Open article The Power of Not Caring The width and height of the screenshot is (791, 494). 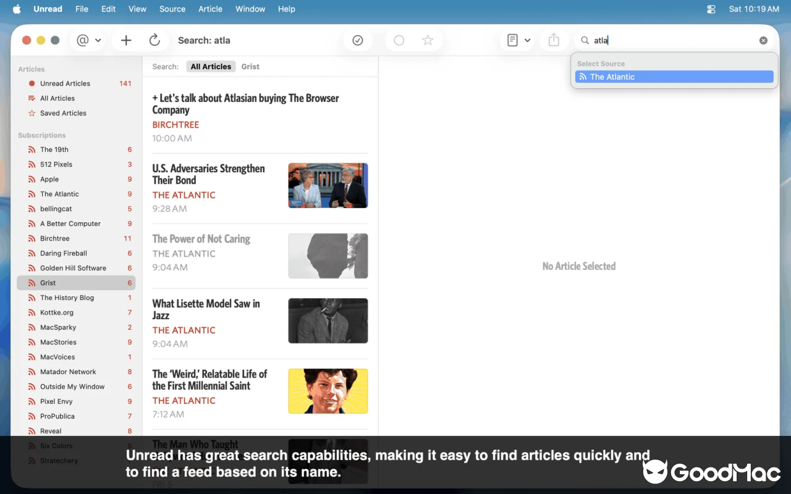click(x=260, y=256)
